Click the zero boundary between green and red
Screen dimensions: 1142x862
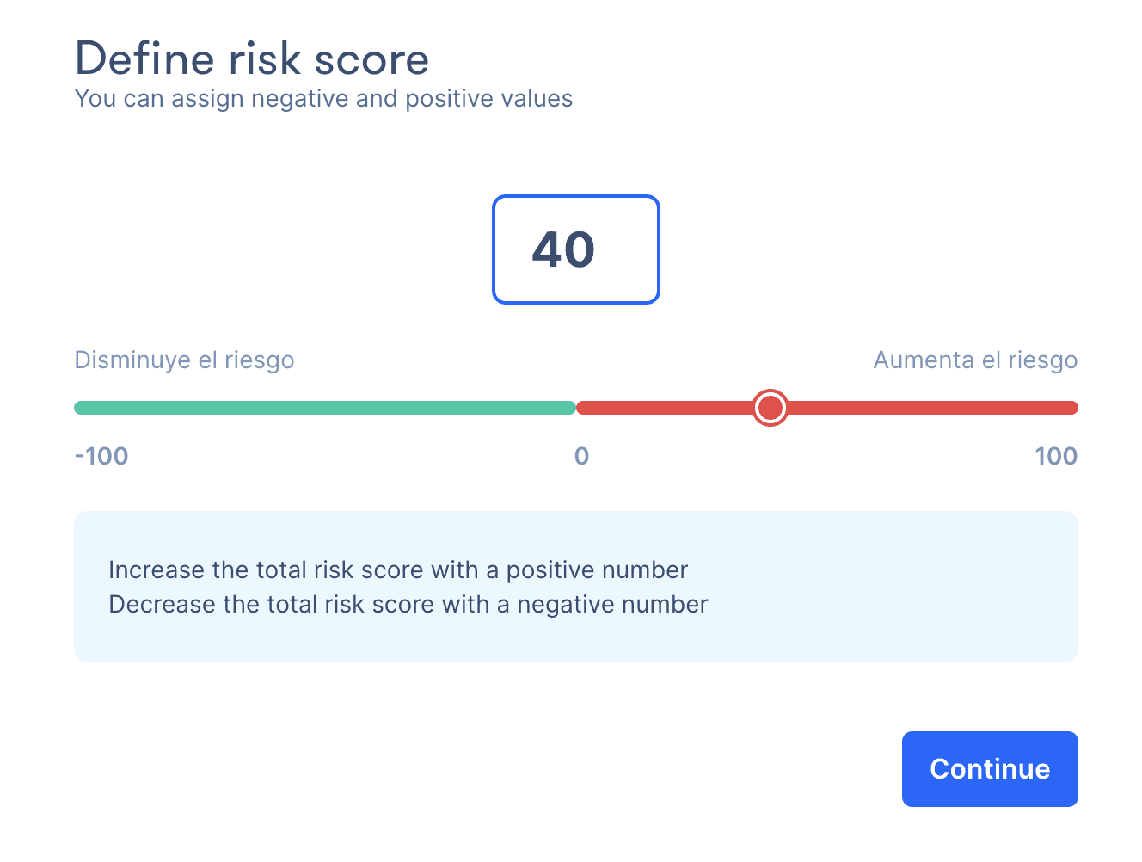coord(576,407)
